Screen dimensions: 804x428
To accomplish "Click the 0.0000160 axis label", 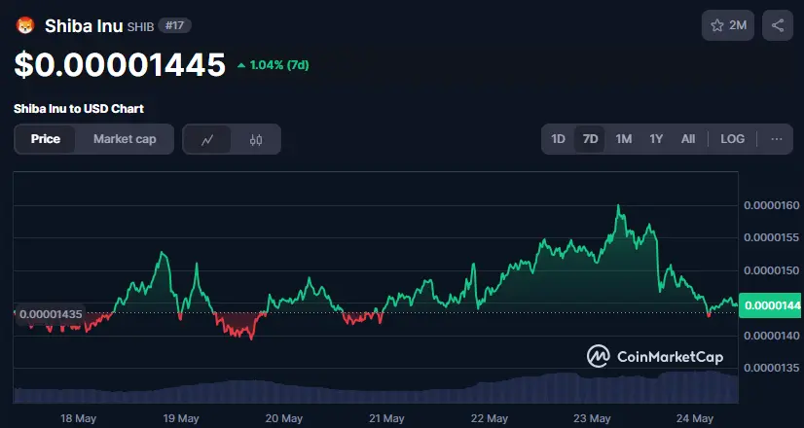I will [772, 205].
